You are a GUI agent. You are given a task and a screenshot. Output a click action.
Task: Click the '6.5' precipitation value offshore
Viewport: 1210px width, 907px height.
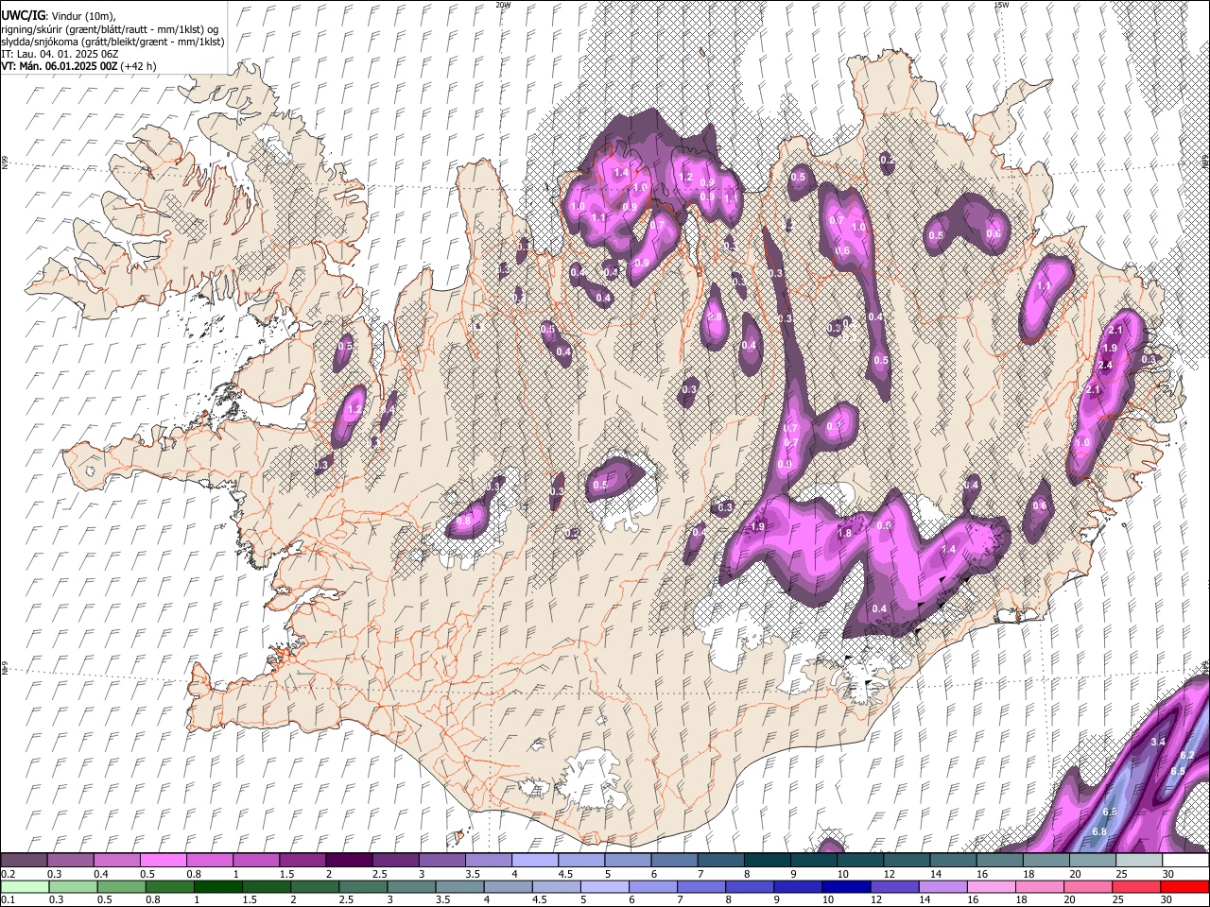1178,772
